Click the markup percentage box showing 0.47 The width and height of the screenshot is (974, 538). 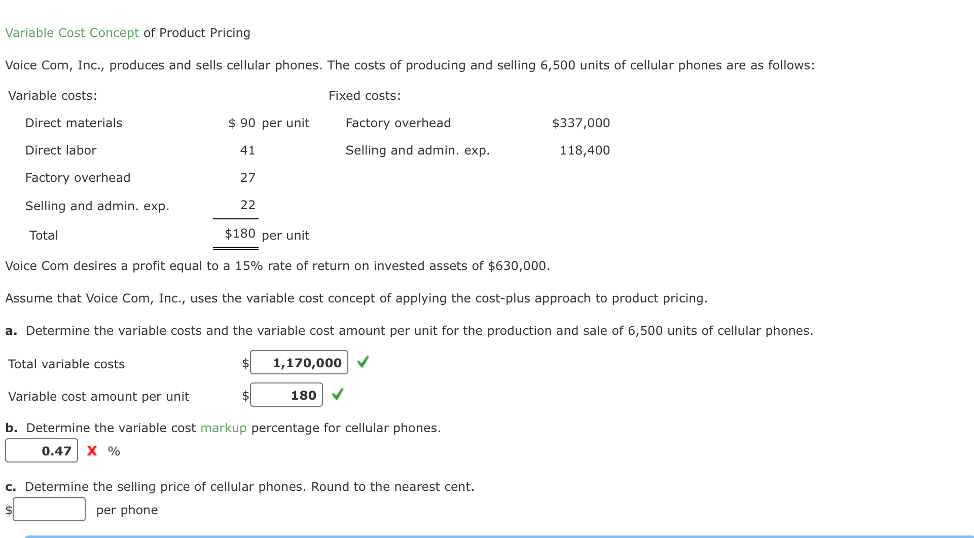click(x=42, y=450)
